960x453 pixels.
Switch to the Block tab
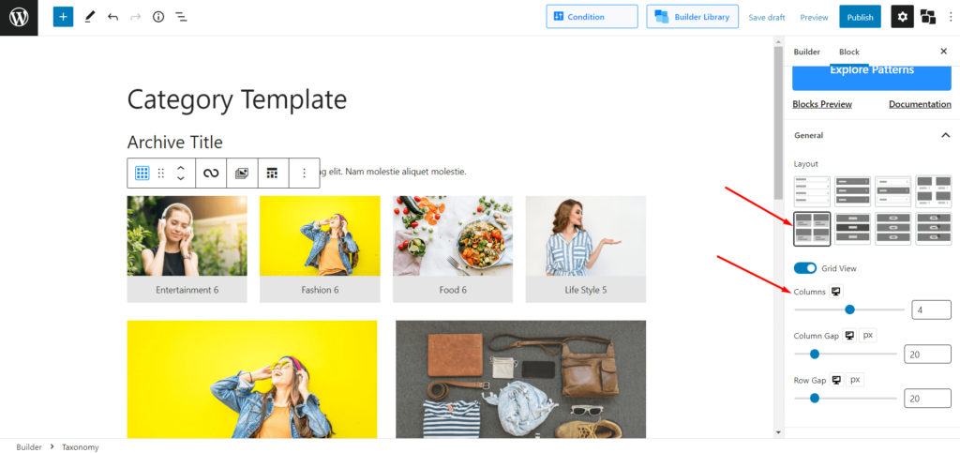pos(849,52)
